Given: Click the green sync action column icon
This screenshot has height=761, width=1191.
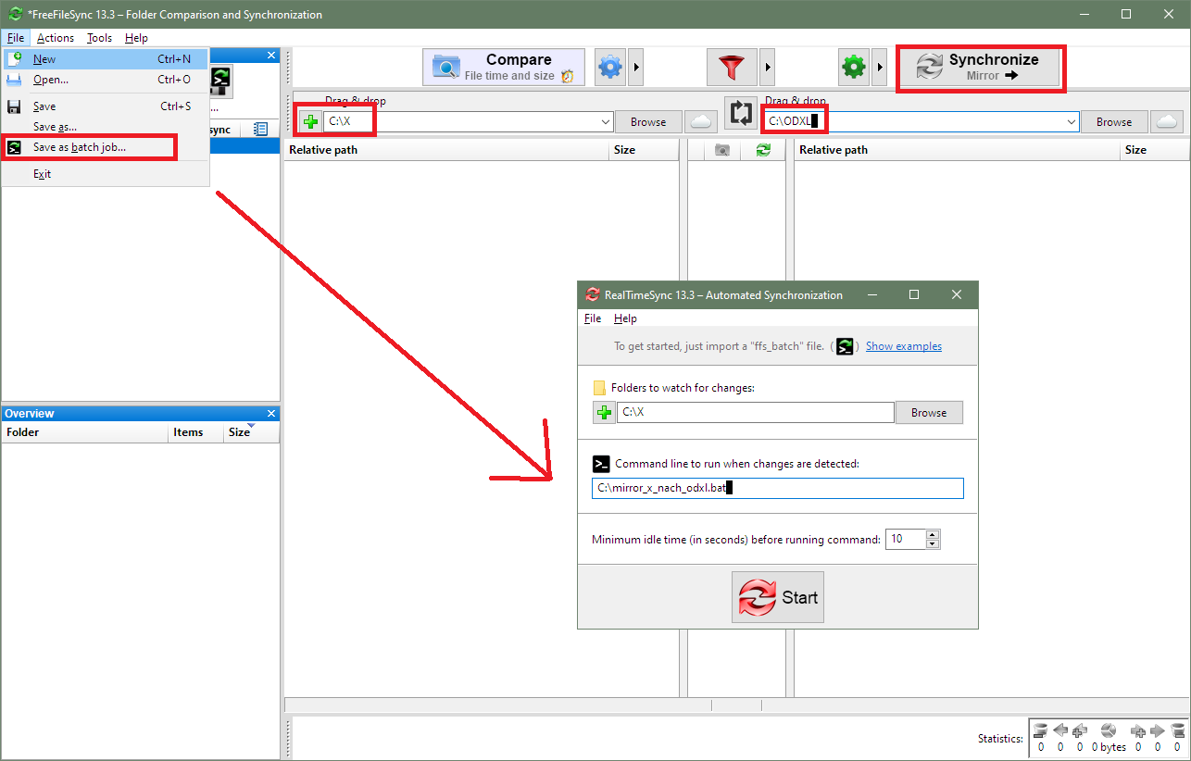Looking at the screenshot, I should (x=763, y=150).
